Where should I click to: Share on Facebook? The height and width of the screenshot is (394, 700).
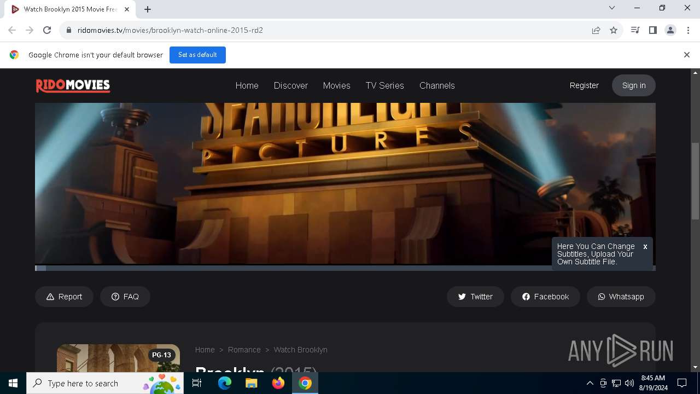(545, 297)
